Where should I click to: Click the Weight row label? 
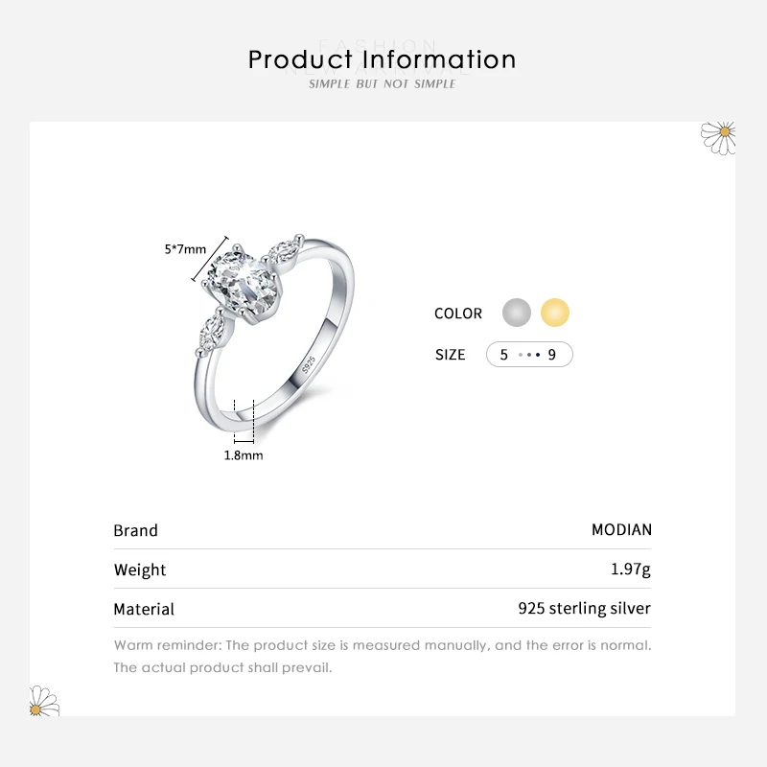click(x=140, y=569)
